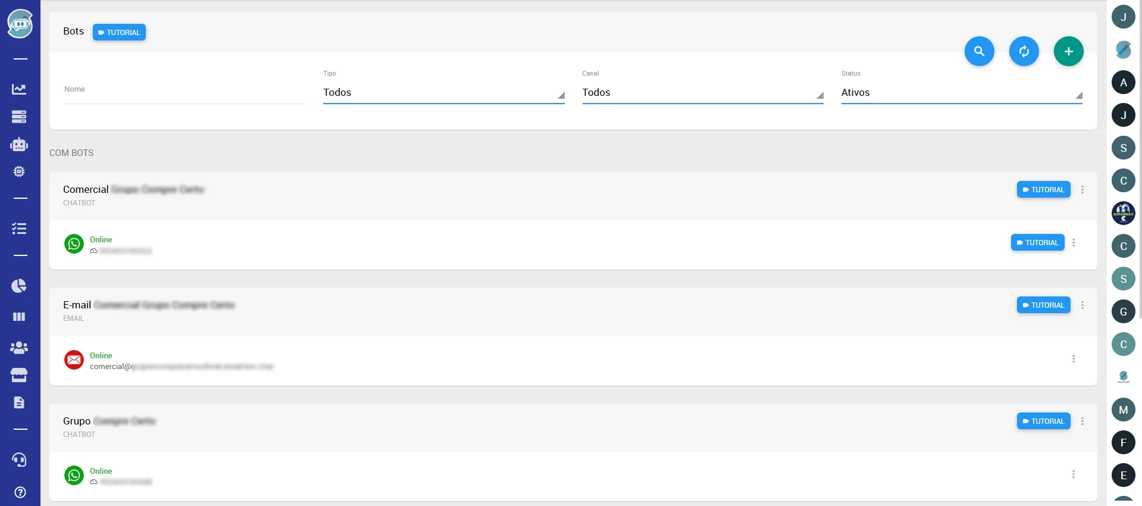This screenshot has width=1142, height=506.
Task: Click the blue search round button
Action: pos(979,51)
